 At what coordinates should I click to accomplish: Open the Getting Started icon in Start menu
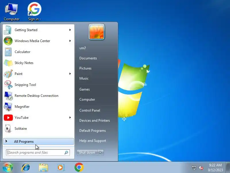(8, 30)
